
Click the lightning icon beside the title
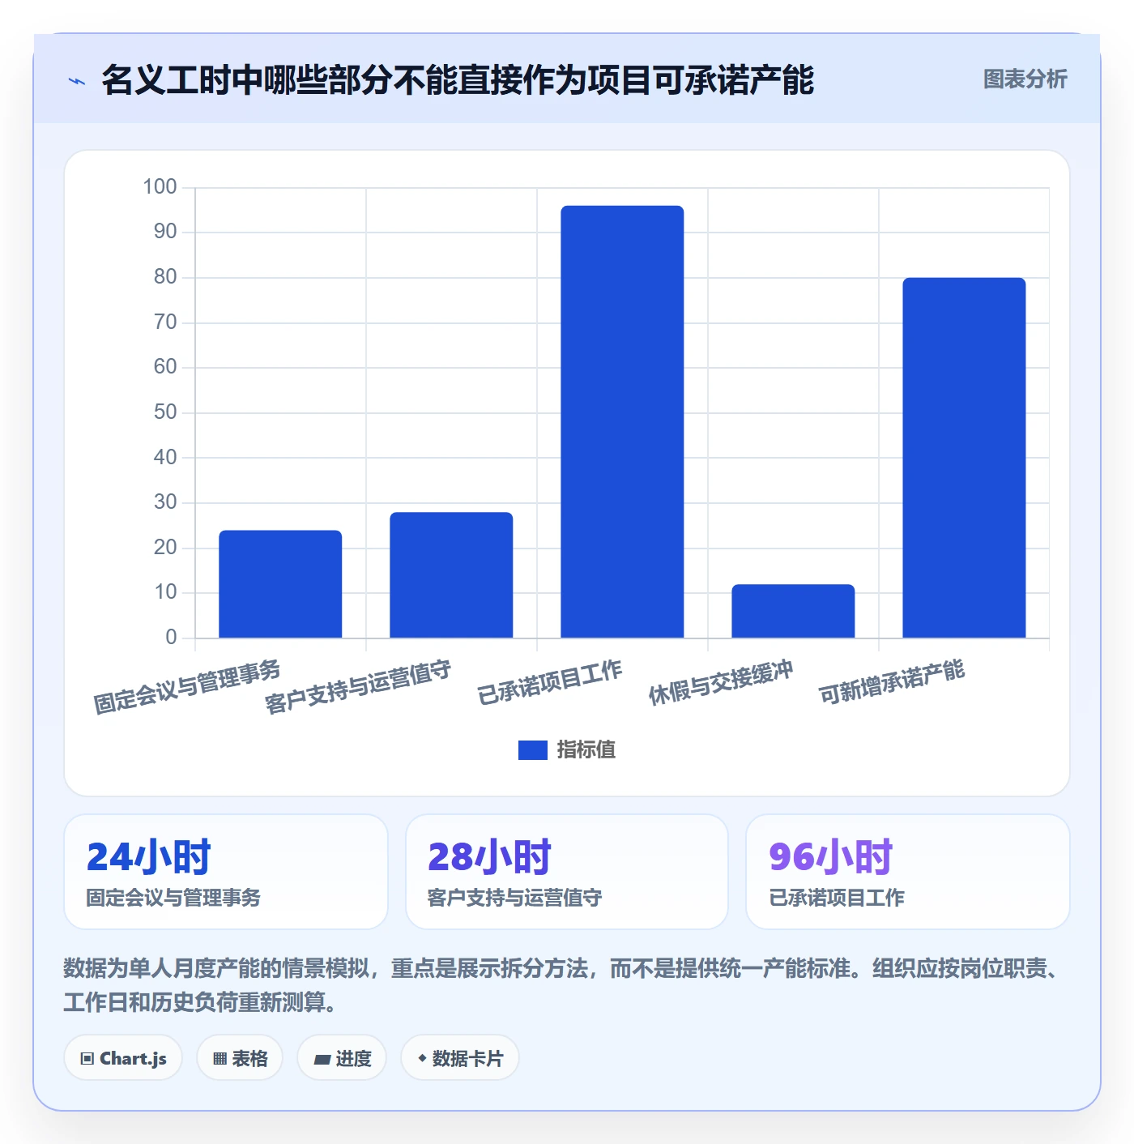[77, 81]
